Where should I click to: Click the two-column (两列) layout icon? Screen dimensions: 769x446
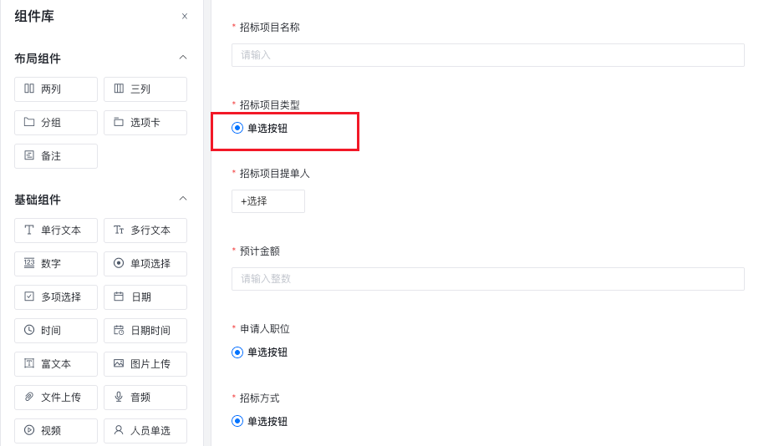(29, 89)
